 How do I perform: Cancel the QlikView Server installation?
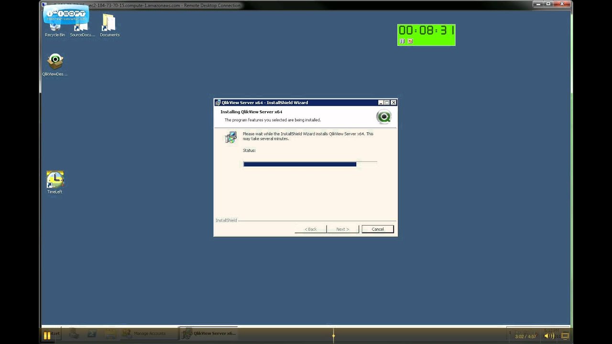[378, 229]
